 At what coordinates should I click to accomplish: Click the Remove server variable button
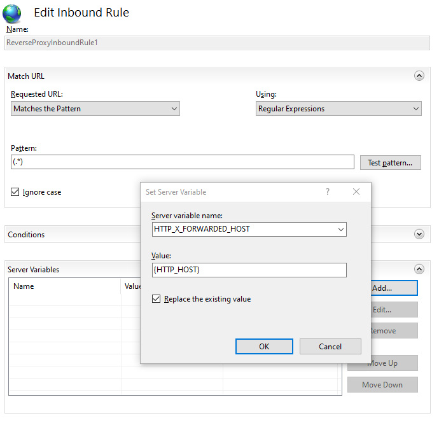tap(394, 331)
